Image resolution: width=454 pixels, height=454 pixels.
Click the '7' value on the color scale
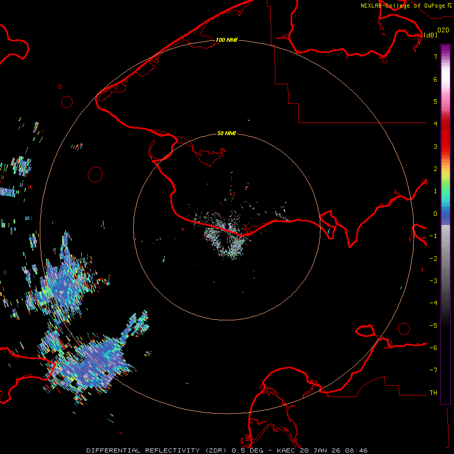click(435, 56)
